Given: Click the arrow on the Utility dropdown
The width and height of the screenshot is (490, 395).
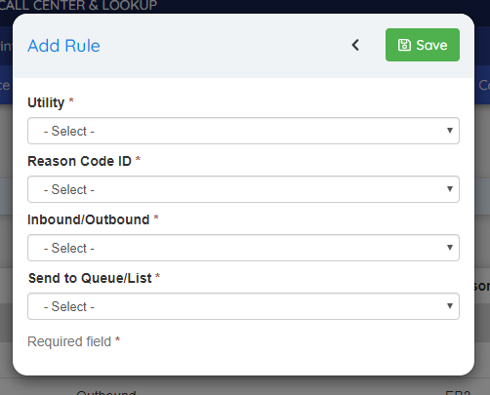Looking at the screenshot, I should point(450,131).
